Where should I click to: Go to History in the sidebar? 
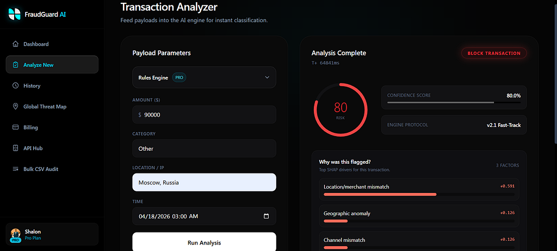52,86
